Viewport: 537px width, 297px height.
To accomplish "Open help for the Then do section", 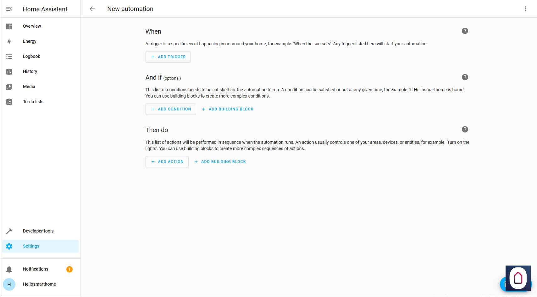I will pyautogui.click(x=465, y=129).
